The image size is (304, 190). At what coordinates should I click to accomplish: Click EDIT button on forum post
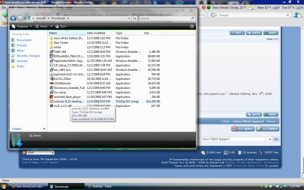point(237,33)
